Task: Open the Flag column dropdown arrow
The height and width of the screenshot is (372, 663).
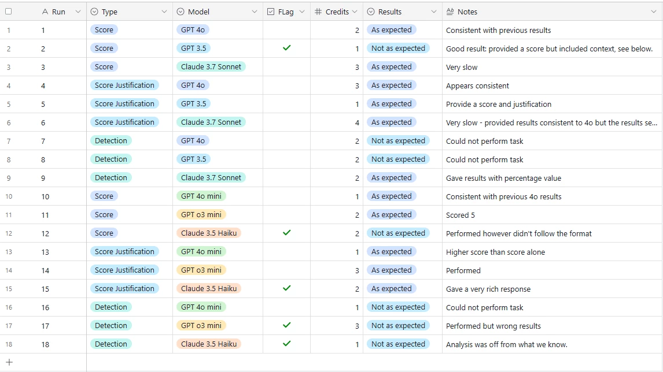Action: (302, 12)
